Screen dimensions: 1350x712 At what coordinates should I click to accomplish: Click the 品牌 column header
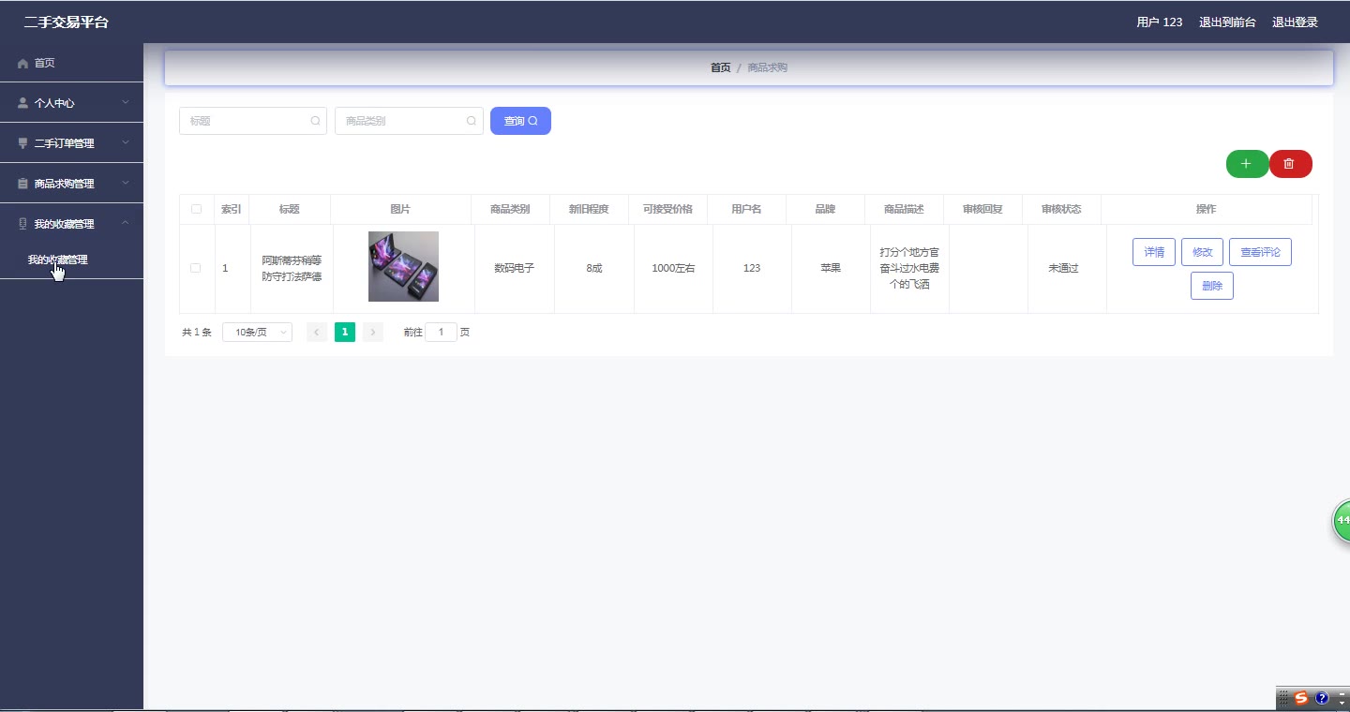point(825,209)
